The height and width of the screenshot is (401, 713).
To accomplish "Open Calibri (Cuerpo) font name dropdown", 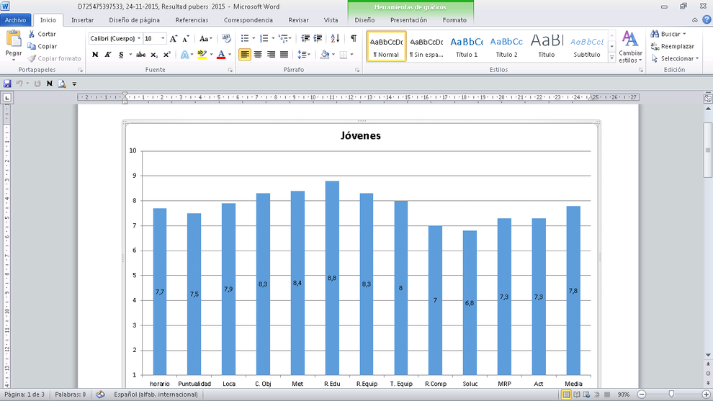I will [x=139, y=39].
